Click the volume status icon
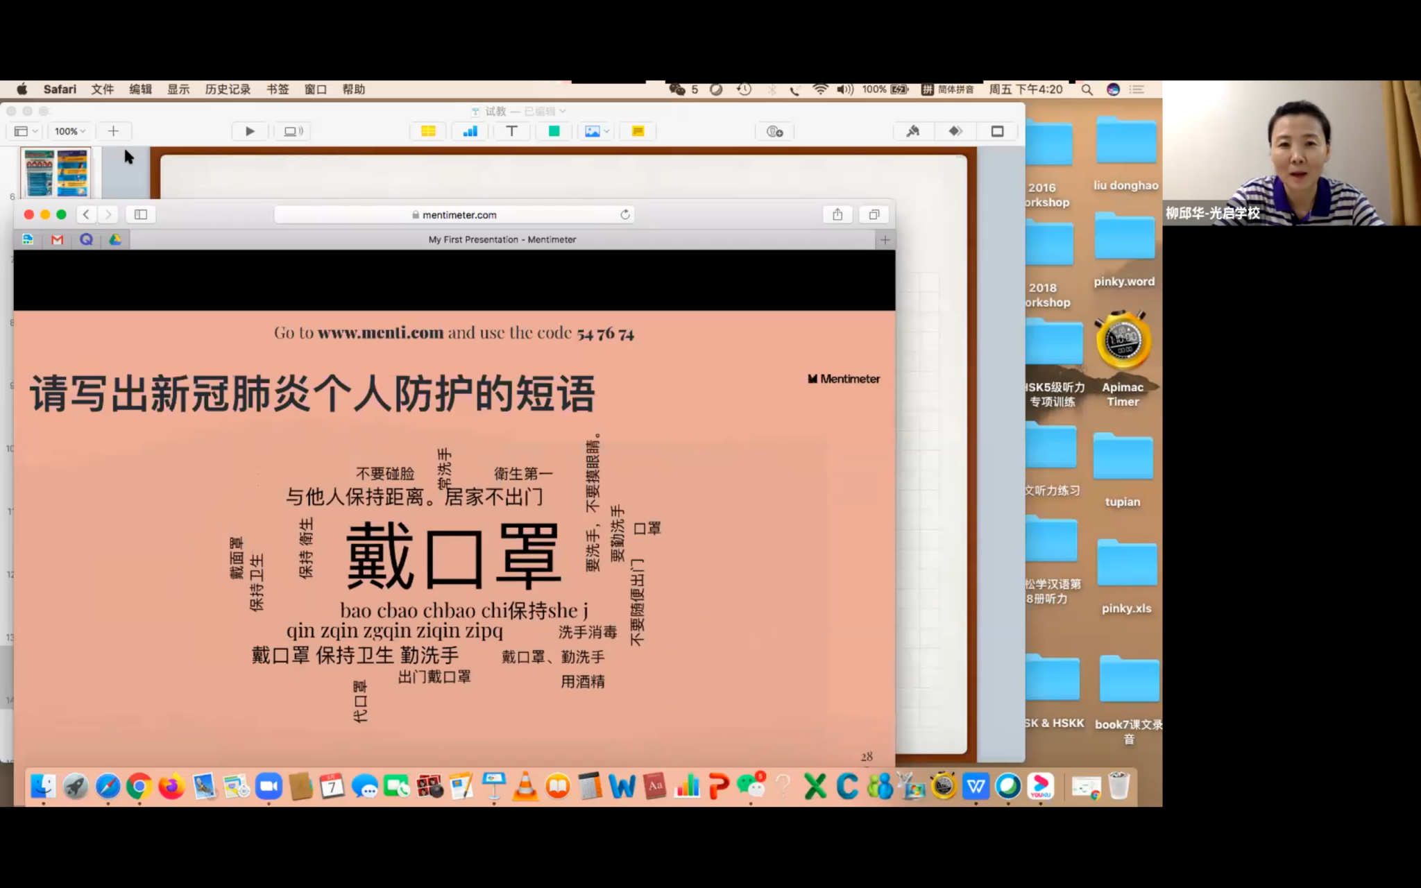 [844, 89]
